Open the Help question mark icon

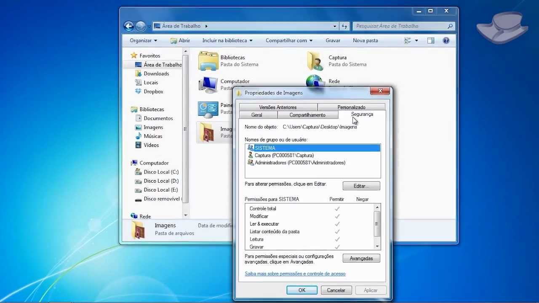[446, 40]
